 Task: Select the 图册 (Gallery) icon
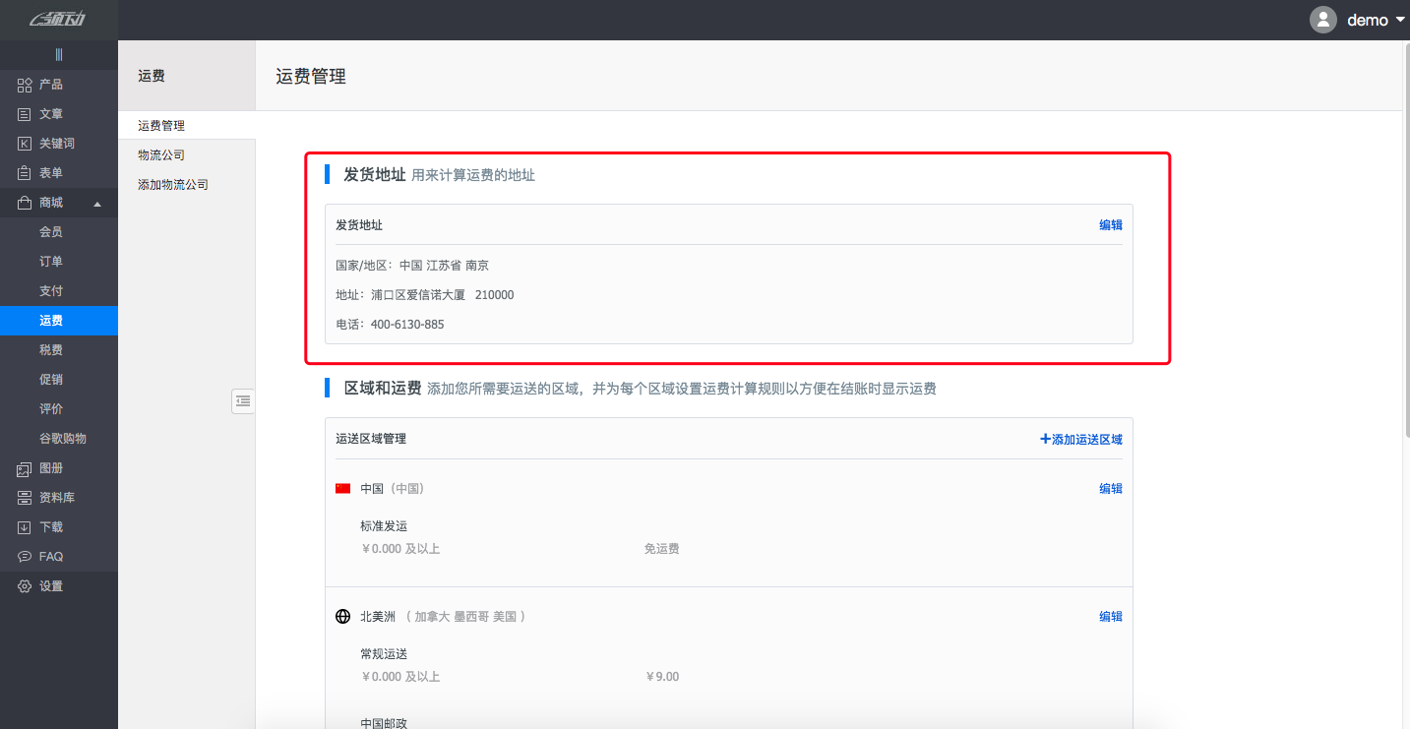coord(25,468)
